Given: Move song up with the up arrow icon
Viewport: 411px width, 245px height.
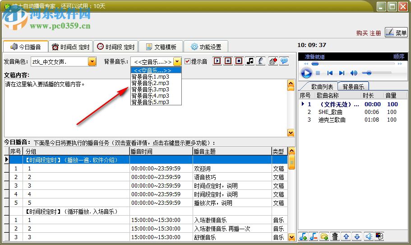Looking at the screenshot, I should [346, 236].
